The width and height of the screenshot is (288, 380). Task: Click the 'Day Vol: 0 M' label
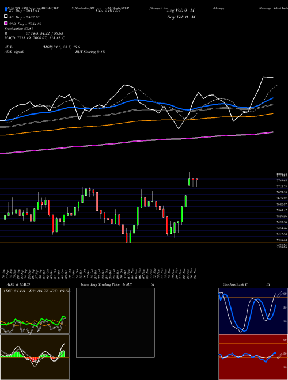point(181,17)
